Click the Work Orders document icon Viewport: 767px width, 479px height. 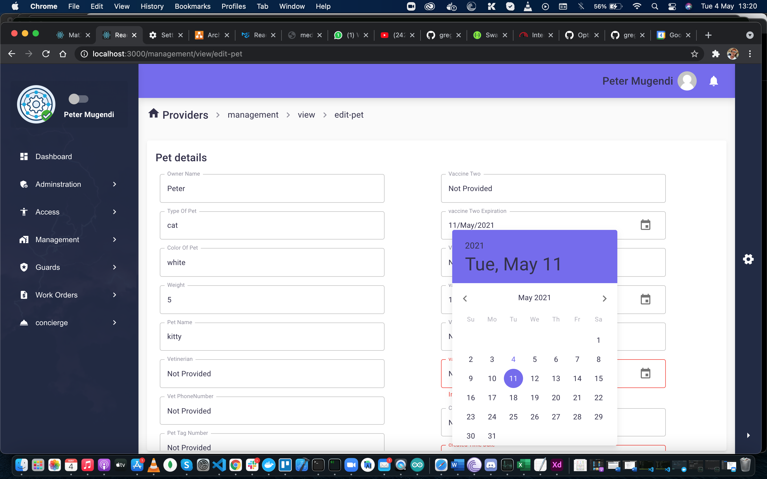[24, 295]
